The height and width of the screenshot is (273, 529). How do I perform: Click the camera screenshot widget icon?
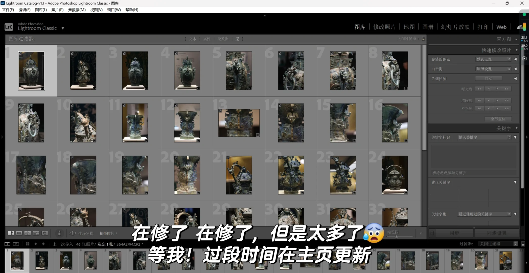pyautogui.click(x=524, y=58)
